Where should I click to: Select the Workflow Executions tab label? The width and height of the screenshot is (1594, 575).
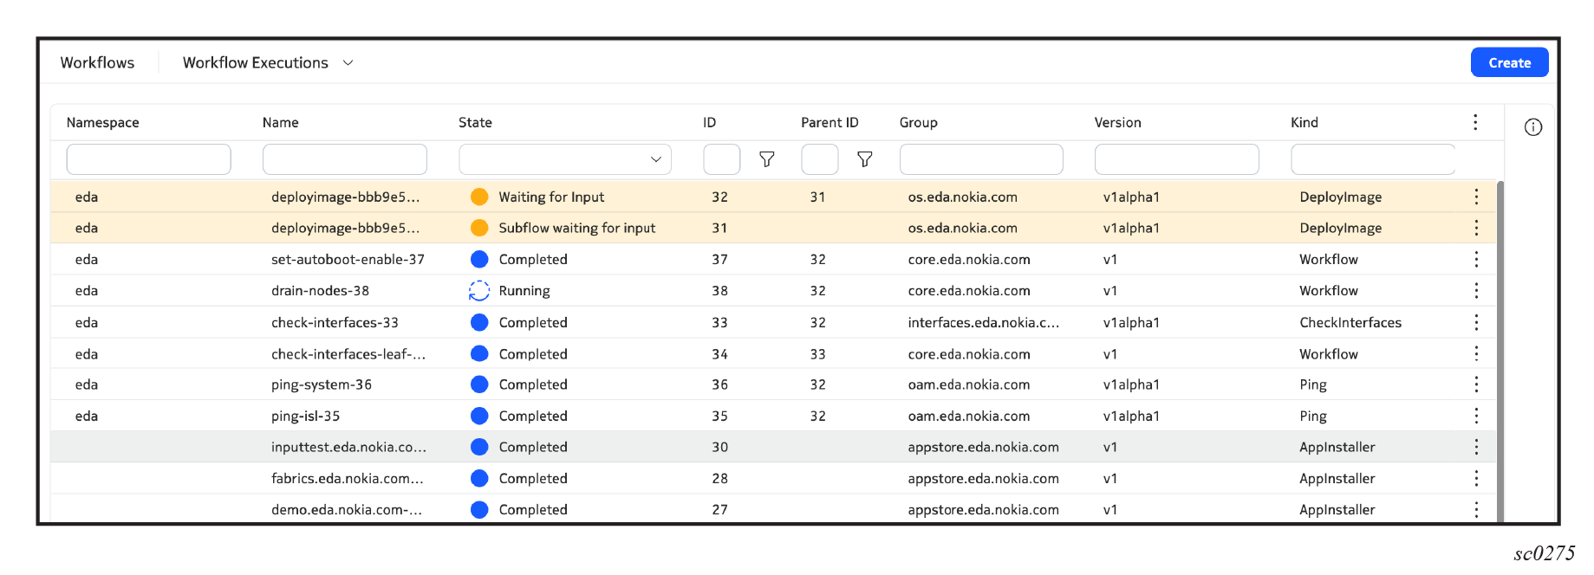click(255, 63)
